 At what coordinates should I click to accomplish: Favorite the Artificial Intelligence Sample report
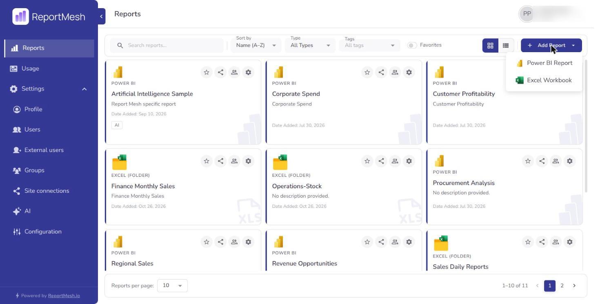point(207,73)
